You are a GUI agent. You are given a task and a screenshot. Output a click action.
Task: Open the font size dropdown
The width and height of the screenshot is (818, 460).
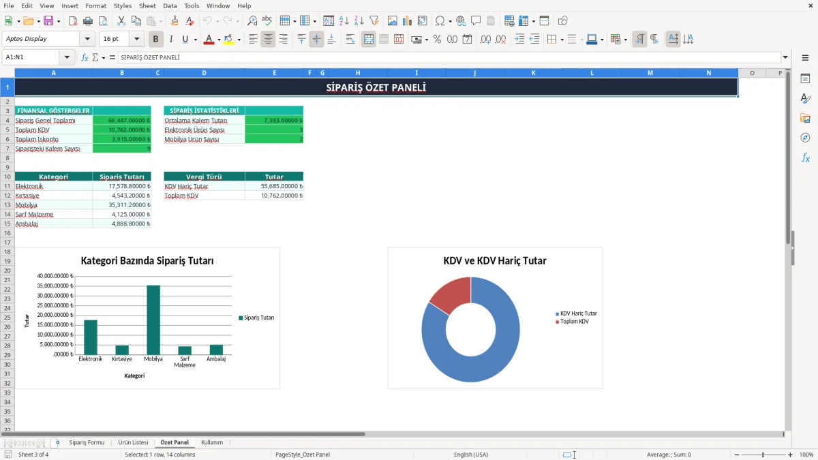tap(136, 40)
